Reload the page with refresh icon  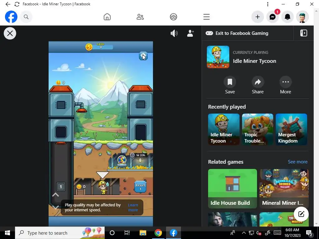tap(17, 4)
